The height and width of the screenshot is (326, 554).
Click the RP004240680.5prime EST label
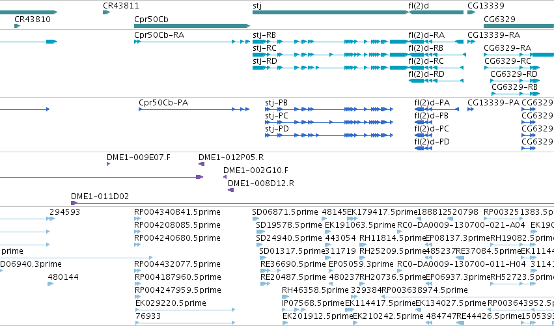tap(177, 238)
